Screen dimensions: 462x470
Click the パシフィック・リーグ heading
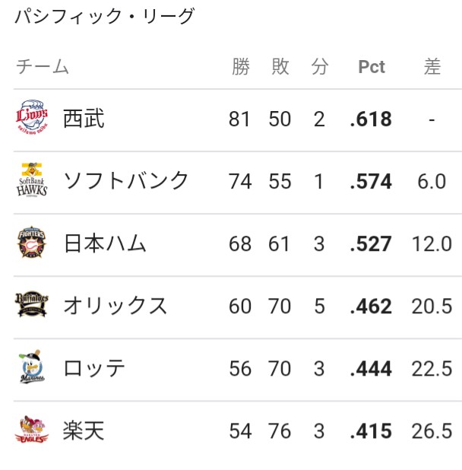point(105,16)
